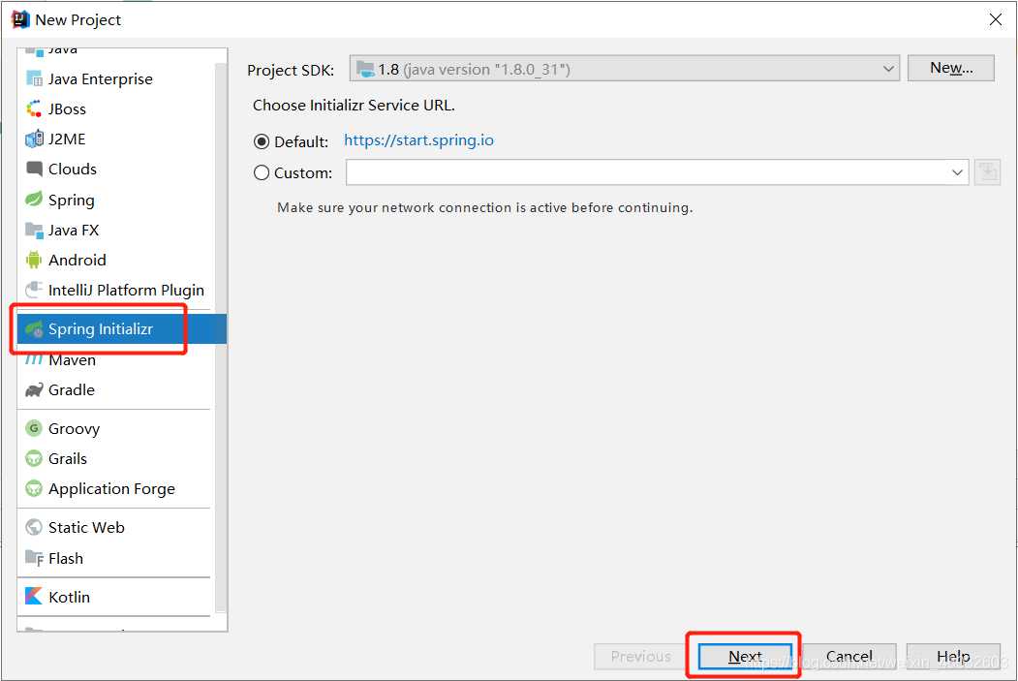Expand the Custom URL history dropdown arrow

click(957, 172)
